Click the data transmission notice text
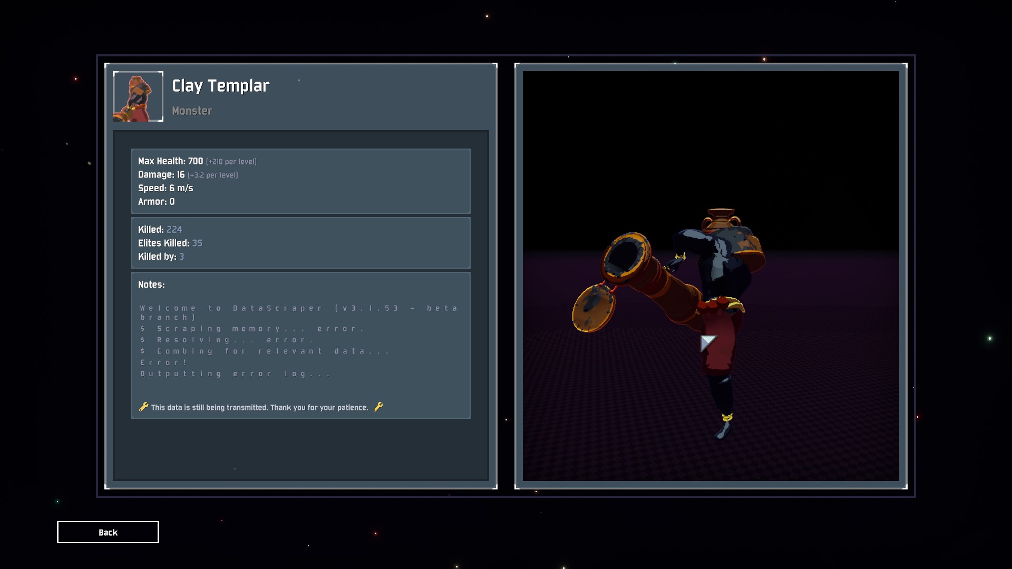The image size is (1012, 569). [259, 407]
